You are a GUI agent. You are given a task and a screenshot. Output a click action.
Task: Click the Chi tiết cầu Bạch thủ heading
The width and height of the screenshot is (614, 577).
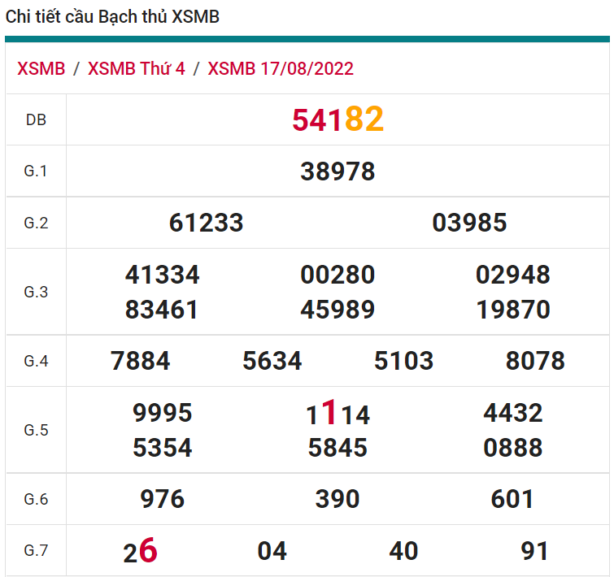(x=113, y=17)
